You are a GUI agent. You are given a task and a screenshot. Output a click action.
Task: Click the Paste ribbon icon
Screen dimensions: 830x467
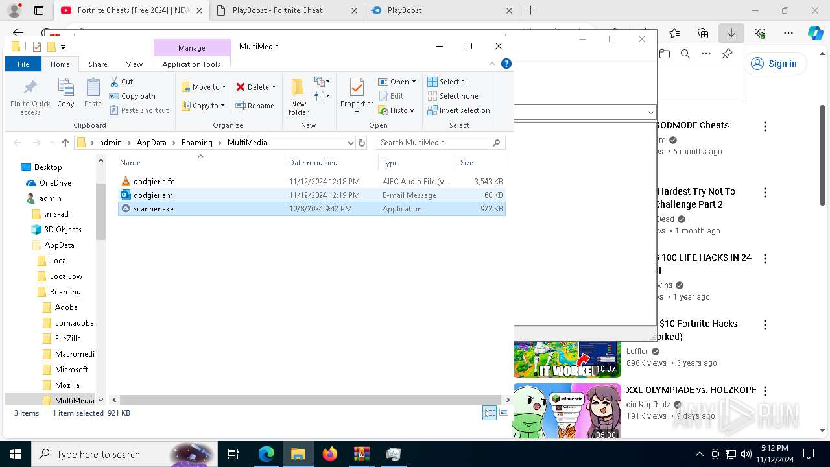[x=93, y=93]
